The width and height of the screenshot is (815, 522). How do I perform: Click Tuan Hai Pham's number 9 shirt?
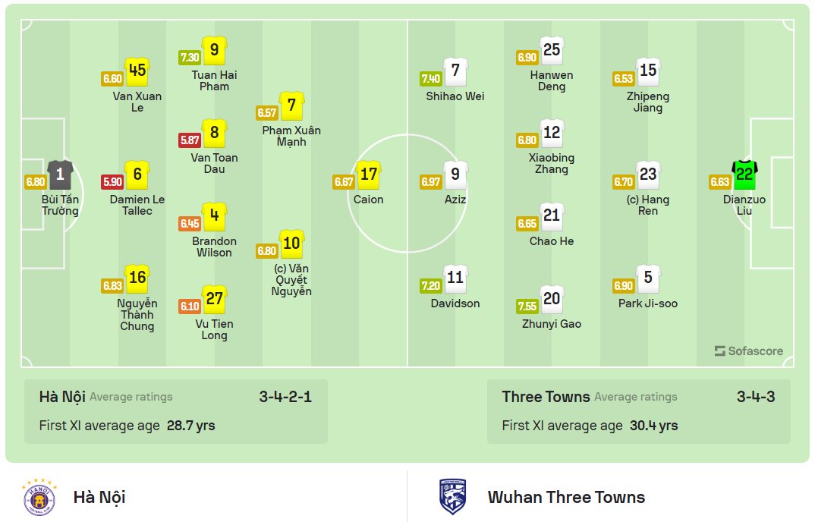pyautogui.click(x=215, y=50)
